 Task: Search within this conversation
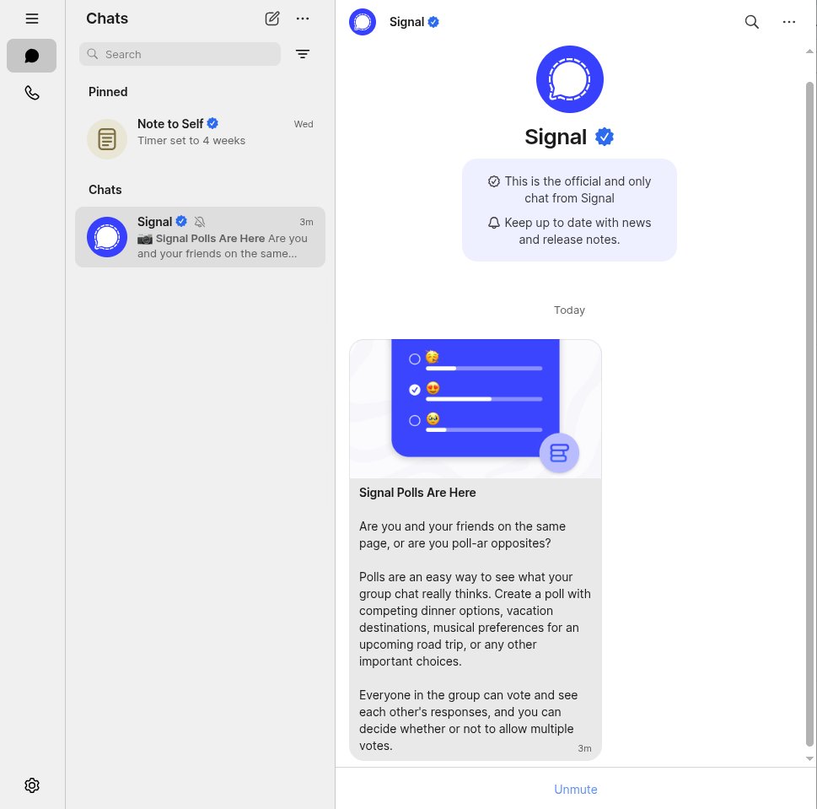[751, 22]
